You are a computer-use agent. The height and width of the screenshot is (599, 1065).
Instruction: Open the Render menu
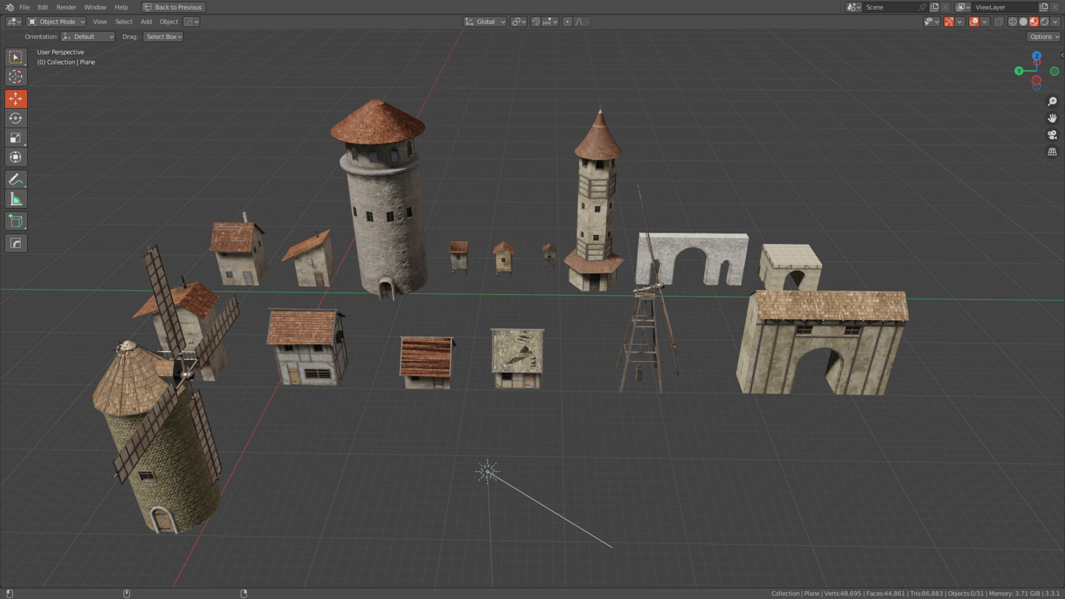(66, 7)
